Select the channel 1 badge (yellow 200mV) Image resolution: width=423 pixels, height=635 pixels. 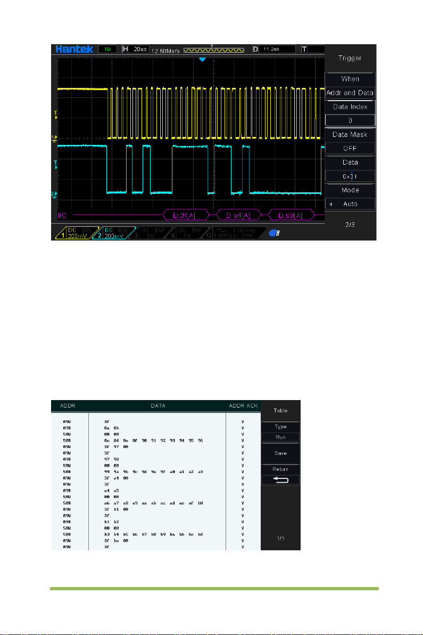77,233
